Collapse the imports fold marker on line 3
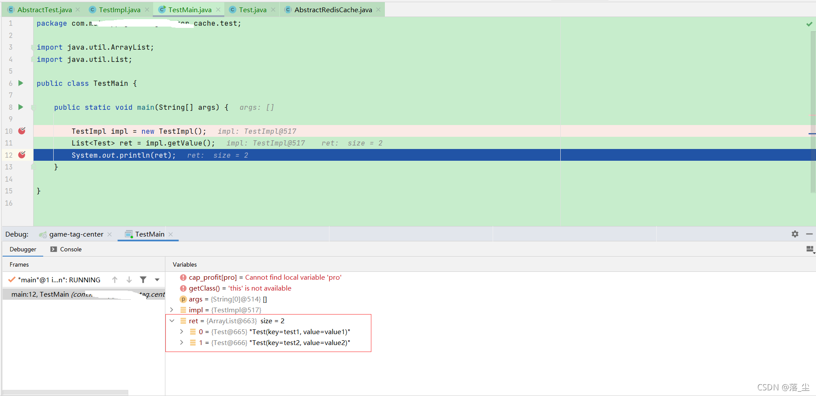The height and width of the screenshot is (396, 816). (33, 47)
